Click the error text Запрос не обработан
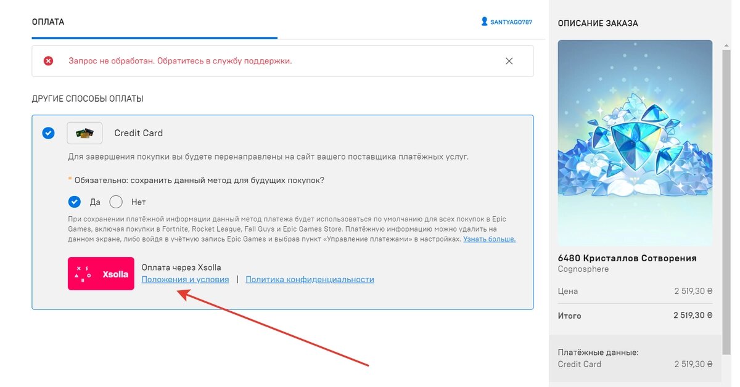The height and width of the screenshot is (387, 740). pyautogui.click(x=180, y=61)
